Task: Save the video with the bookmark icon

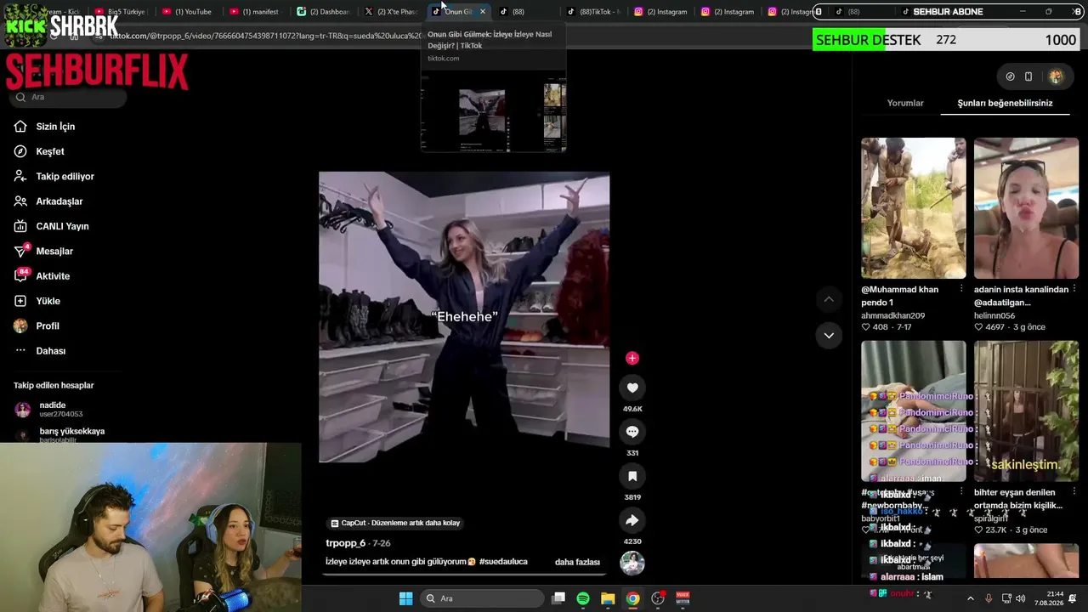Action: (632, 476)
